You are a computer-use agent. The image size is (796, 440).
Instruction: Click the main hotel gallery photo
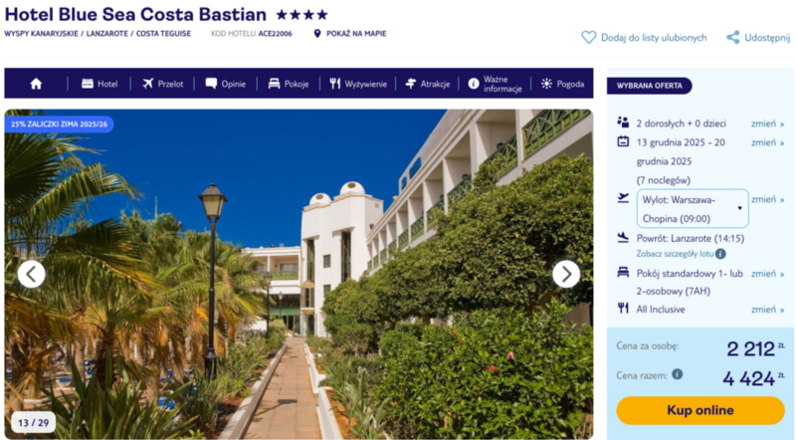(x=298, y=275)
